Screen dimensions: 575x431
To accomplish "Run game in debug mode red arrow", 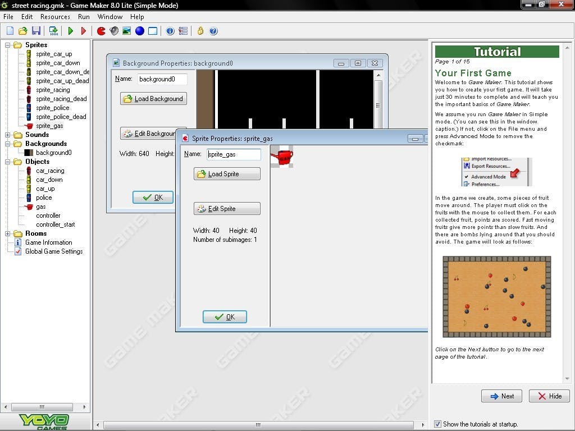I will [84, 31].
